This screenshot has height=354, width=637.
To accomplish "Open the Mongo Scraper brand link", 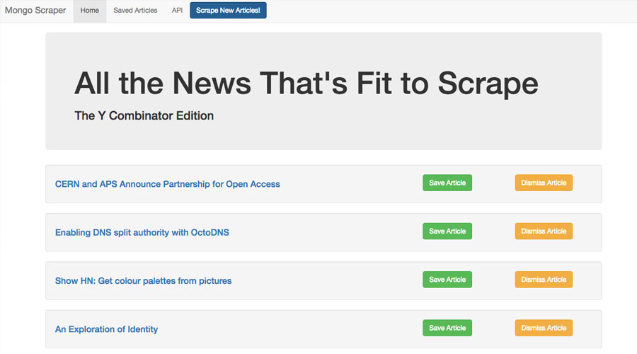I will point(35,10).
